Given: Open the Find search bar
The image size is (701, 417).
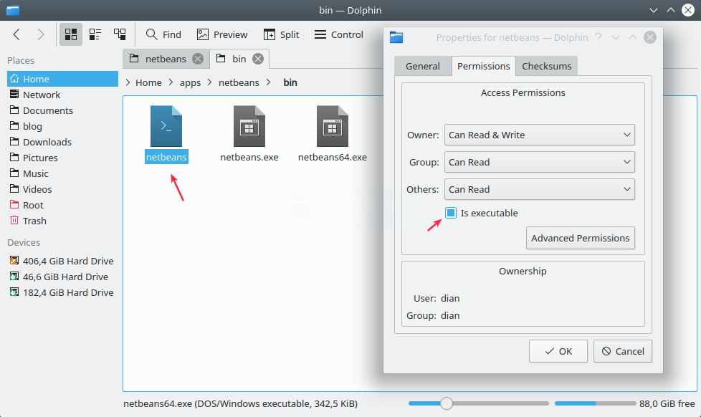Looking at the screenshot, I should click(x=163, y=34).
